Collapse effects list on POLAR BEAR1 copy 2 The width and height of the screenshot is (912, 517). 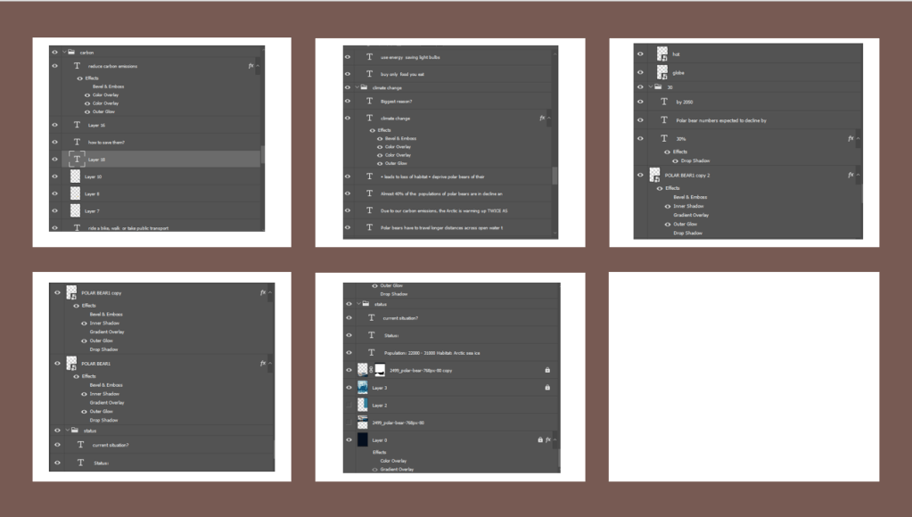pos(859,175)
